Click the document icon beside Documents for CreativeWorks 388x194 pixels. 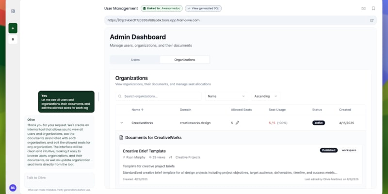point(121,138)
